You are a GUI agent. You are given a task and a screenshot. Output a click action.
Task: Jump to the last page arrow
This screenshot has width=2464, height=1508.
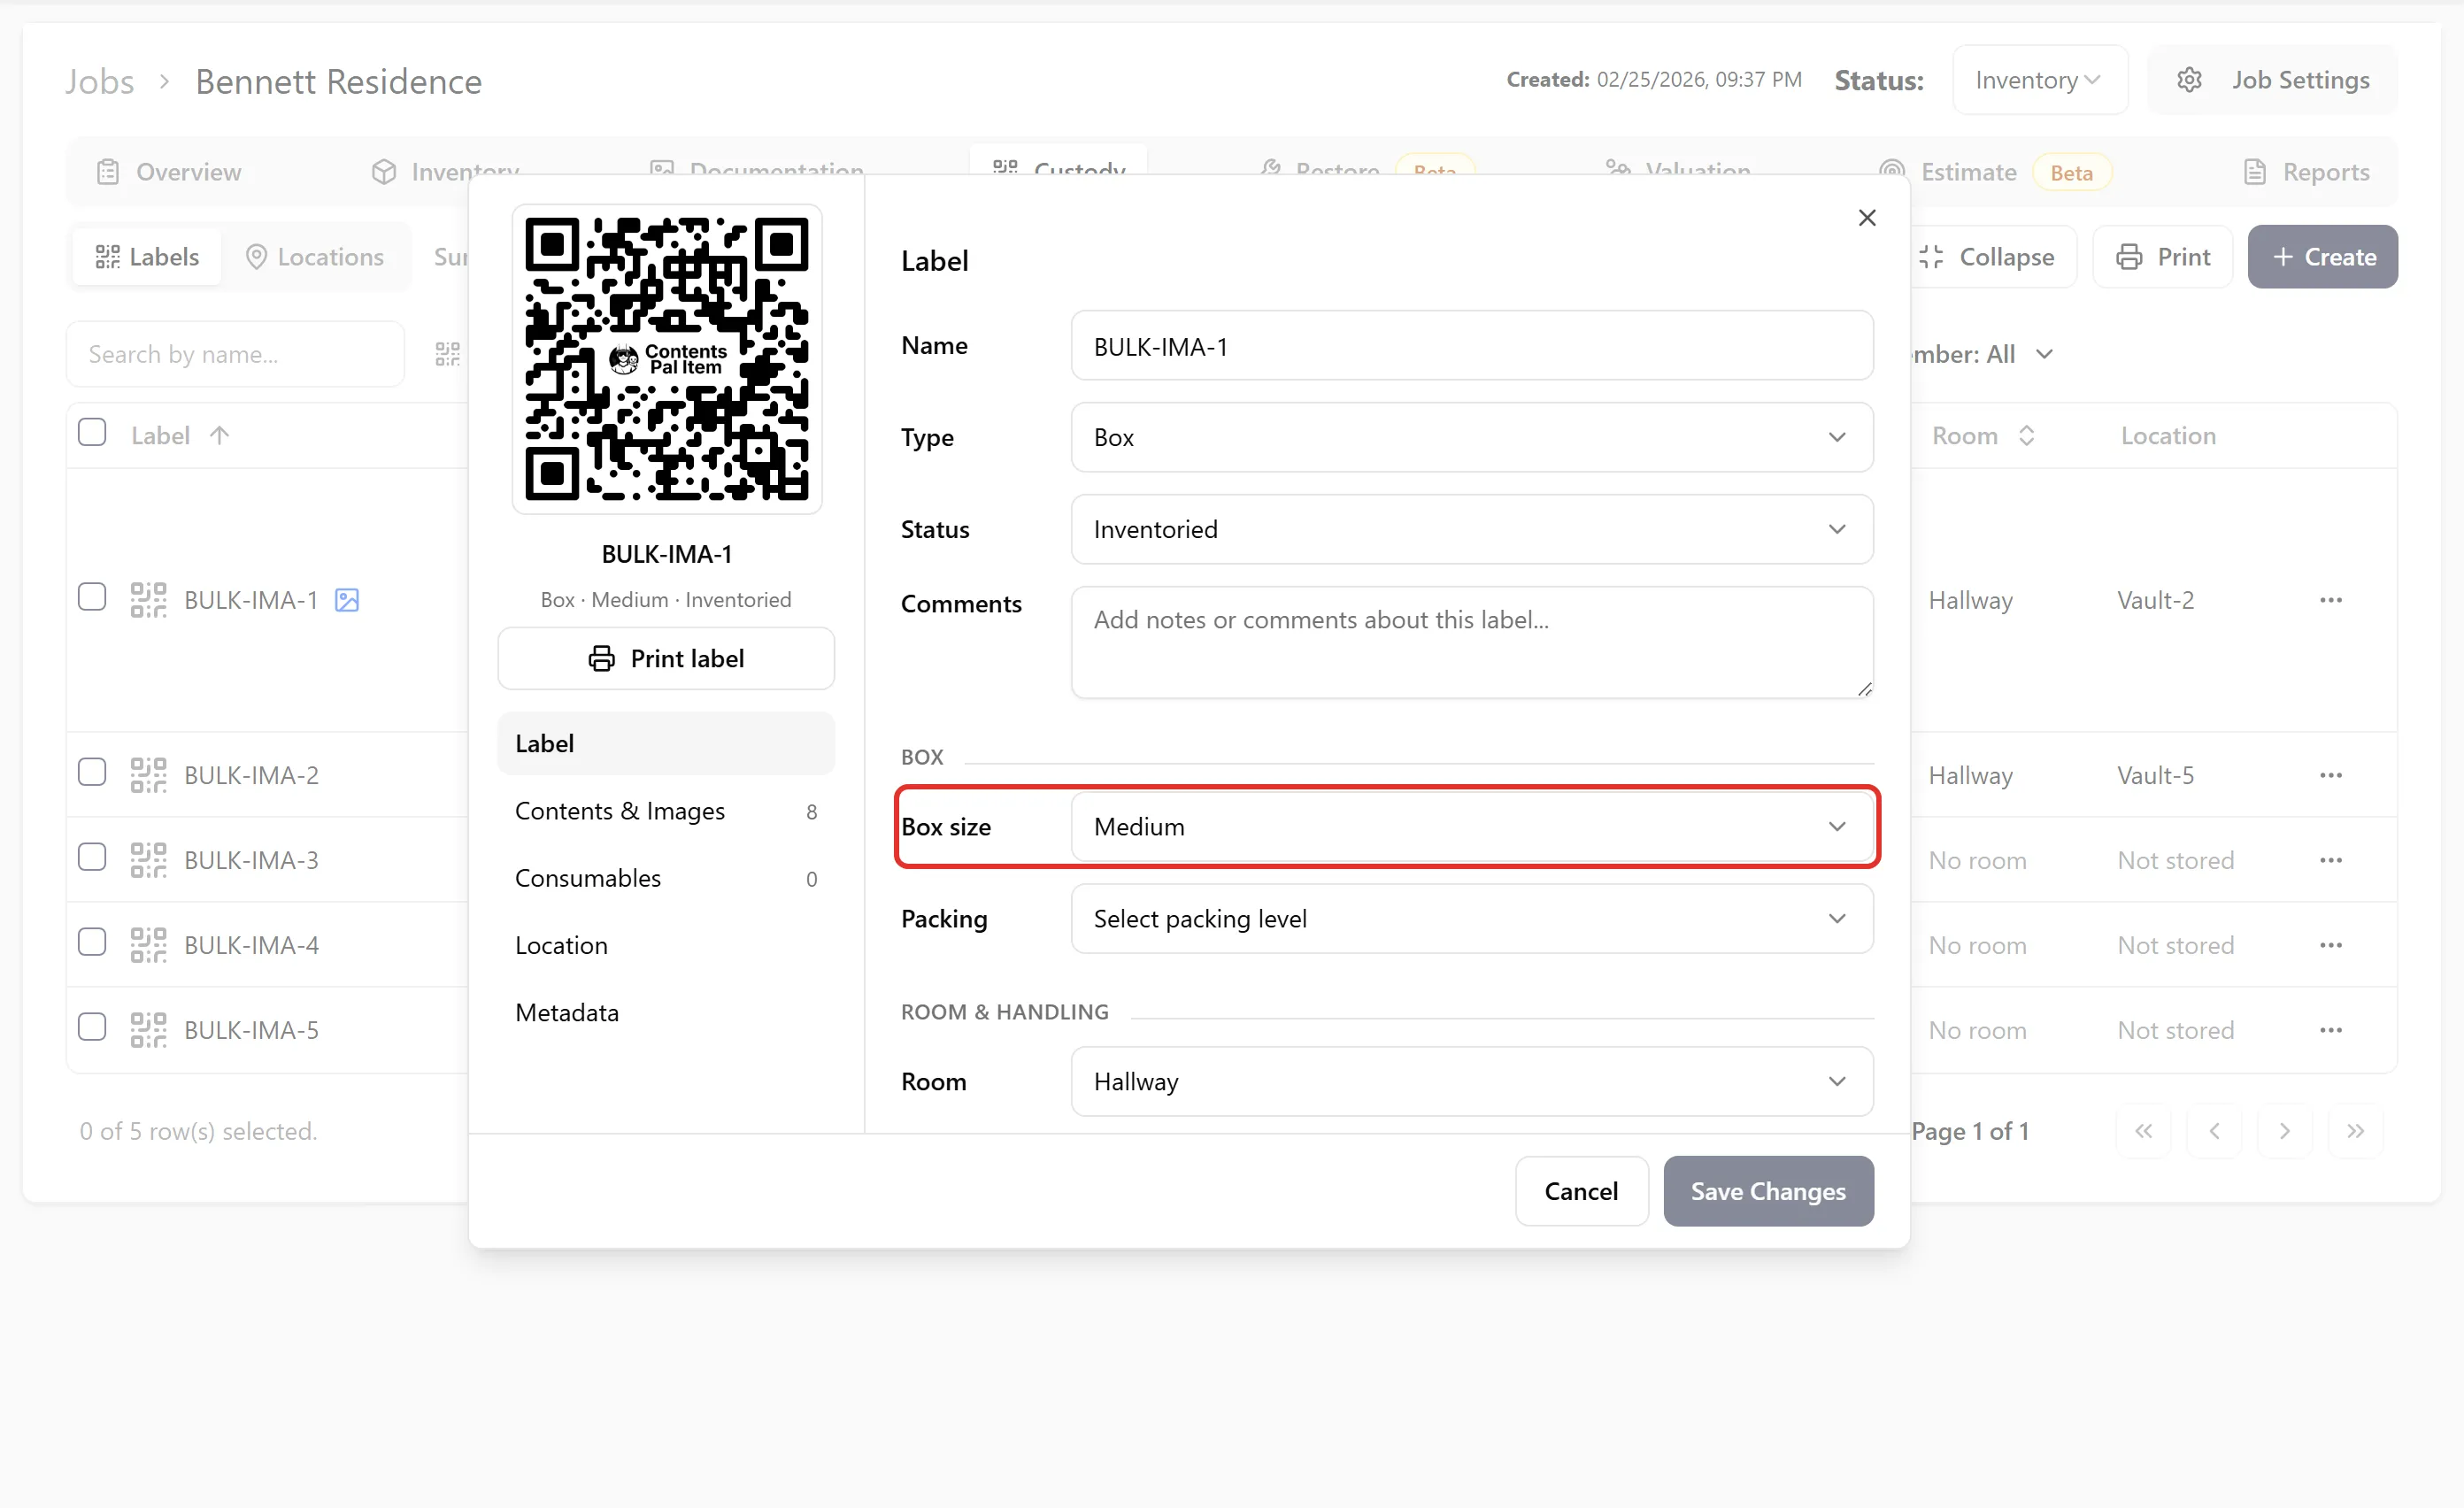tap(2356, 1131)
